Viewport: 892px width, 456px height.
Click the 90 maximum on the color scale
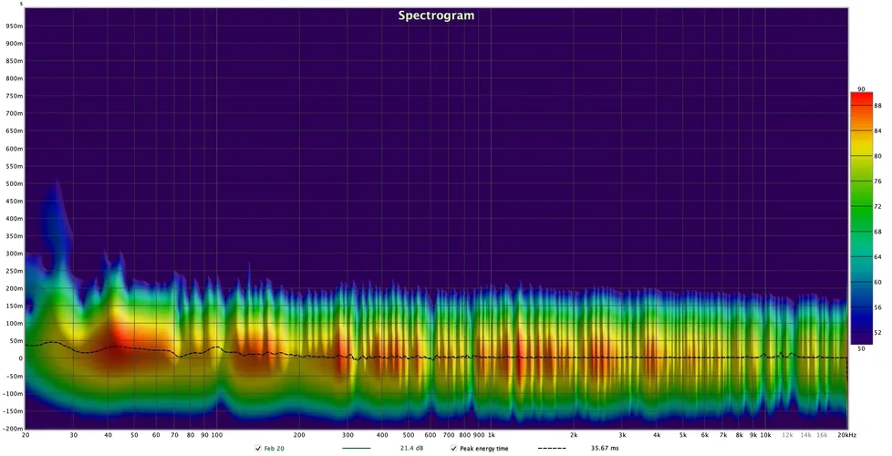(x=860, y=88)
